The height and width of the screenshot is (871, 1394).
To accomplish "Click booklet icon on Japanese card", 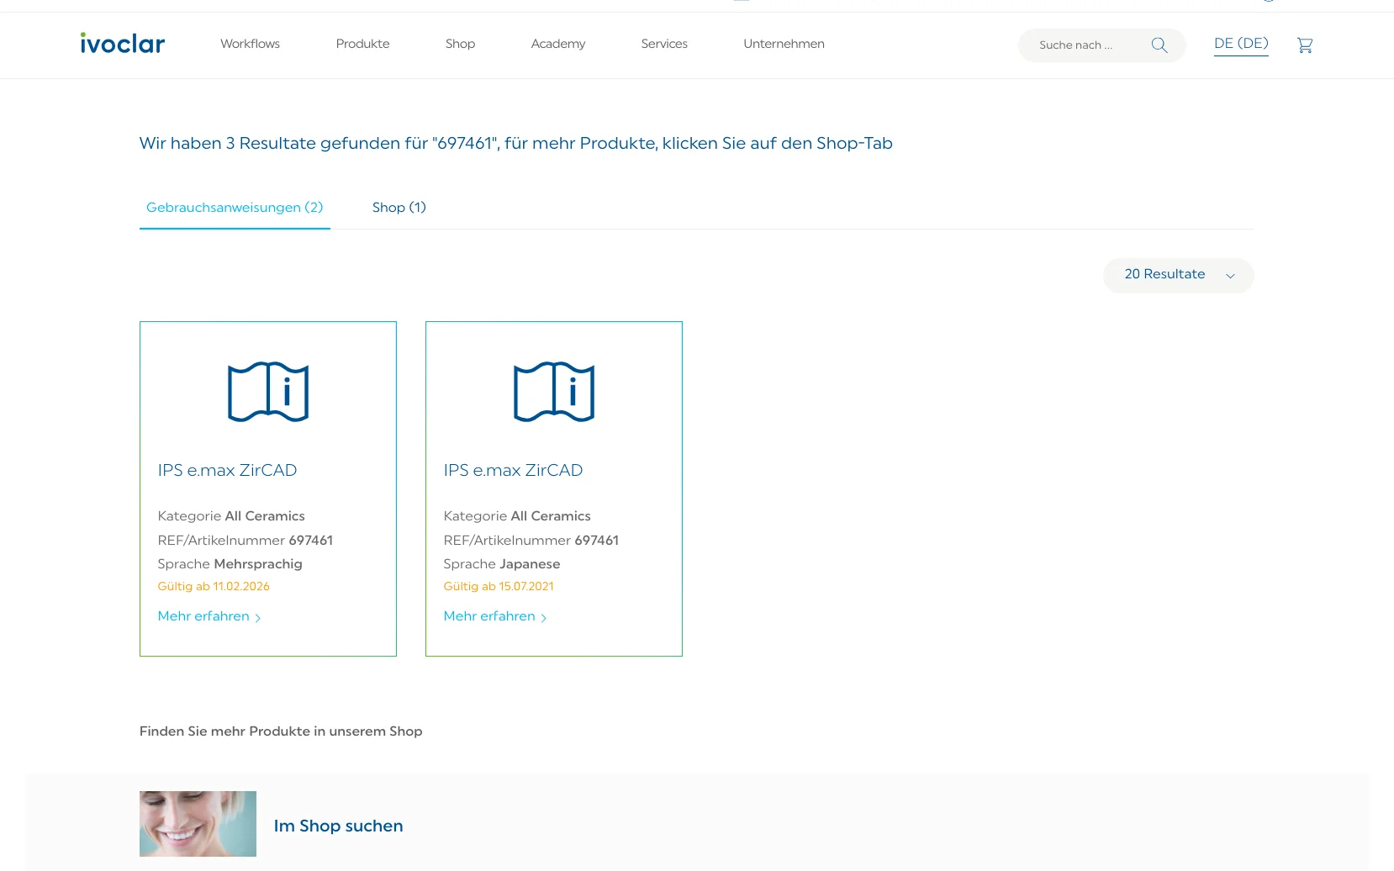I will pos(554,392).
